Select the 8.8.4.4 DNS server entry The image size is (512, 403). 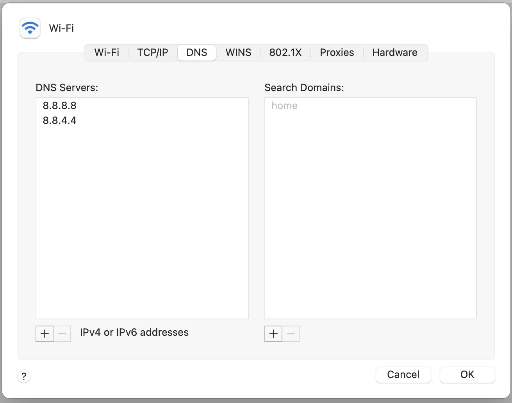[x=142, y=120]
